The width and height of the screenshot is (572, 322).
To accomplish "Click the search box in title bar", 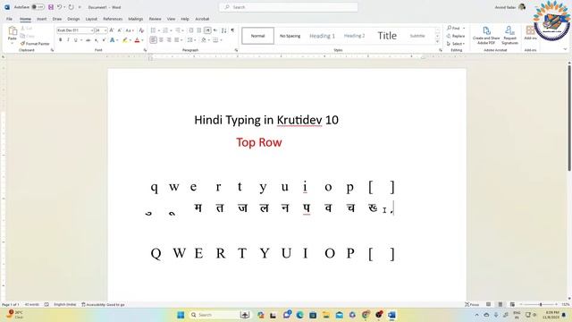I will tap(288, 7).
